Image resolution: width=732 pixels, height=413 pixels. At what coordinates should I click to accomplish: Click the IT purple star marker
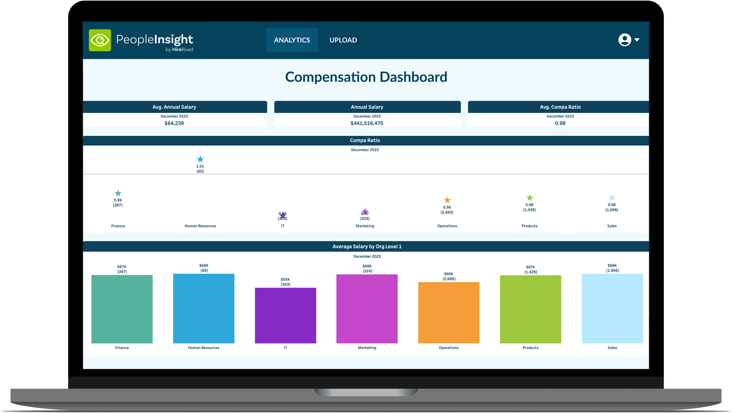pyautogui.click(x=283, y=215)
